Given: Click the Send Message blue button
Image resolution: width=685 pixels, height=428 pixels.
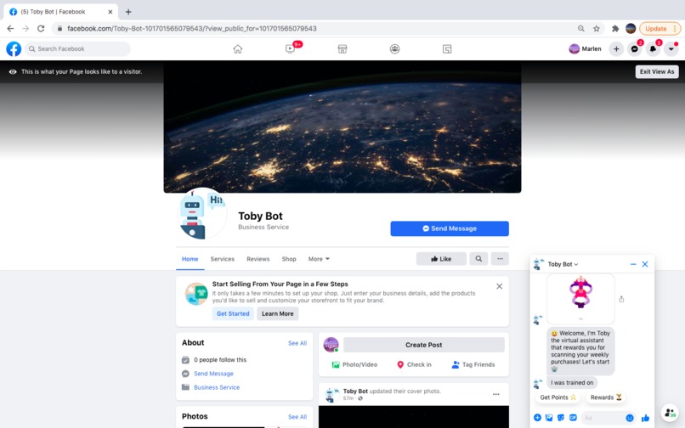Looking at the screenshot, I should pyautogui.click(x=450, y=228).
